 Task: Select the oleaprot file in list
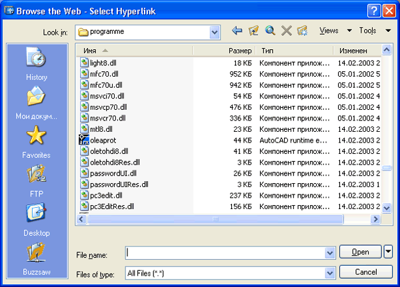coord(102,141)
